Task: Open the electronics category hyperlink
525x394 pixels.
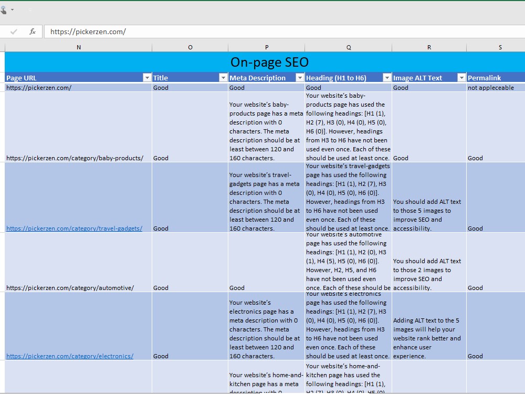Action: (70, 356)
